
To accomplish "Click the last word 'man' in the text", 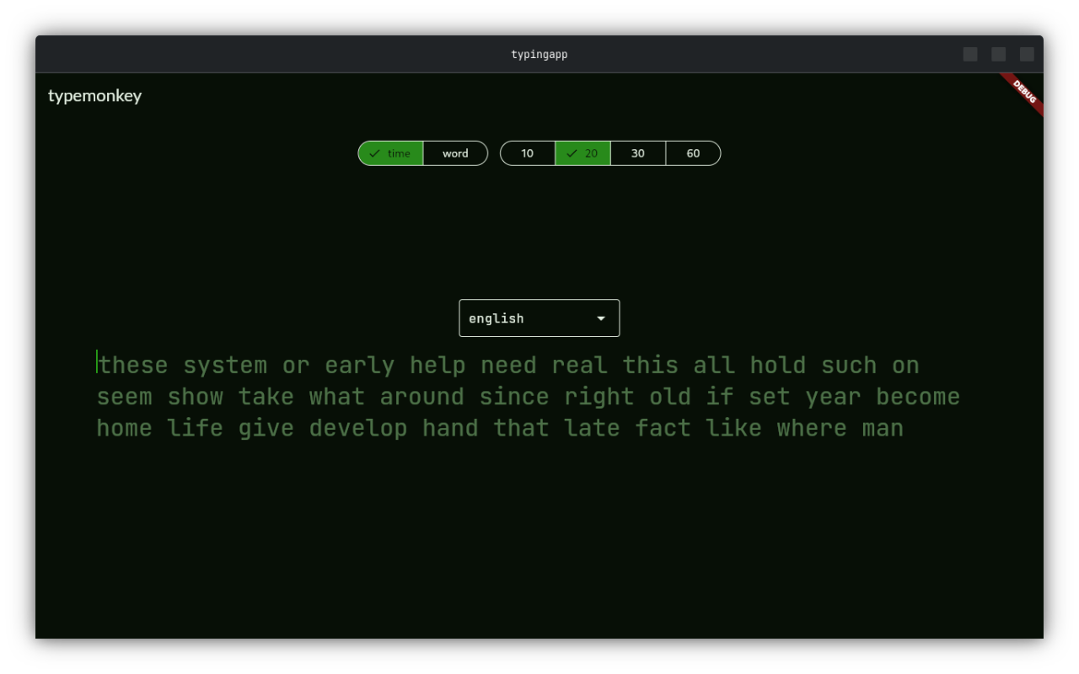I will [x=882, y=428].
